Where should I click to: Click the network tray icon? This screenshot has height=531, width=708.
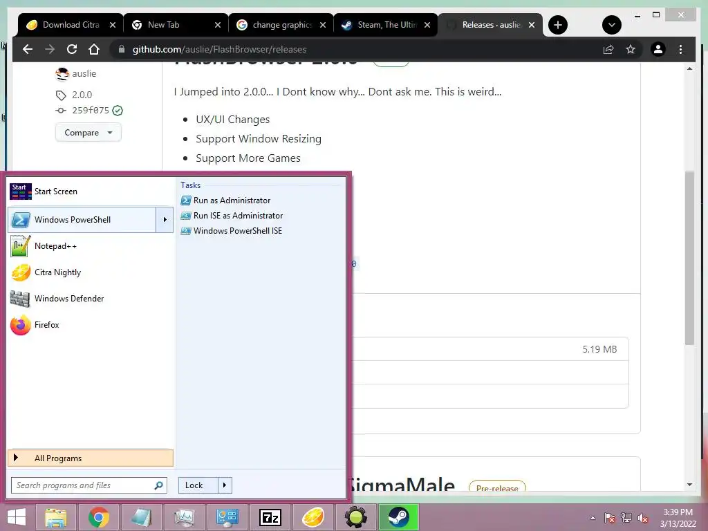pyautogui.click(x=626, y=518)
